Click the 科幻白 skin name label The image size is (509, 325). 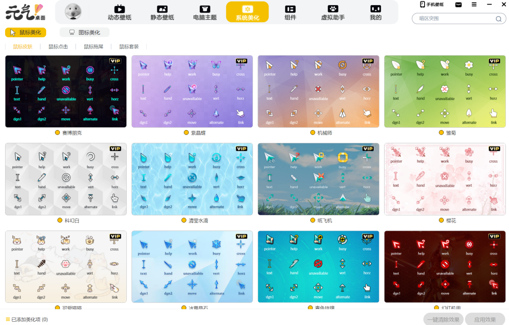coord(72,221)
